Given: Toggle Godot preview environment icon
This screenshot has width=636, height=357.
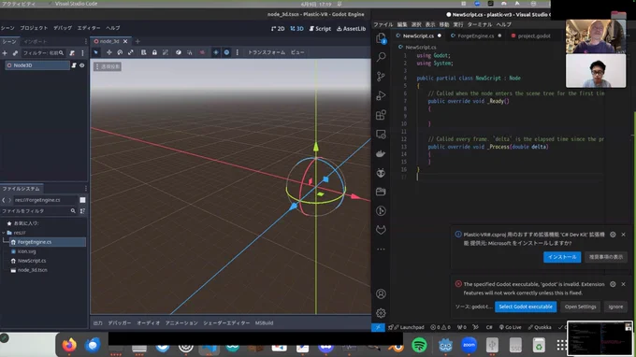Looking at the screenshot, I should (226, 52).
